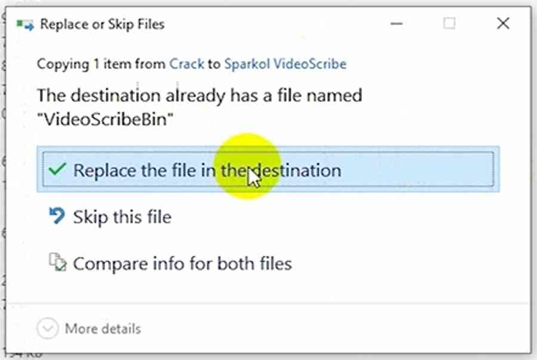Click the blue undo arrow beside Skip

tap(57, 216)
